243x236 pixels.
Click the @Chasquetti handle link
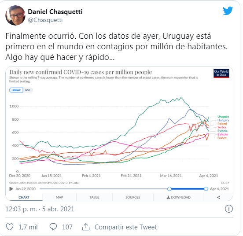click(45, 20)
